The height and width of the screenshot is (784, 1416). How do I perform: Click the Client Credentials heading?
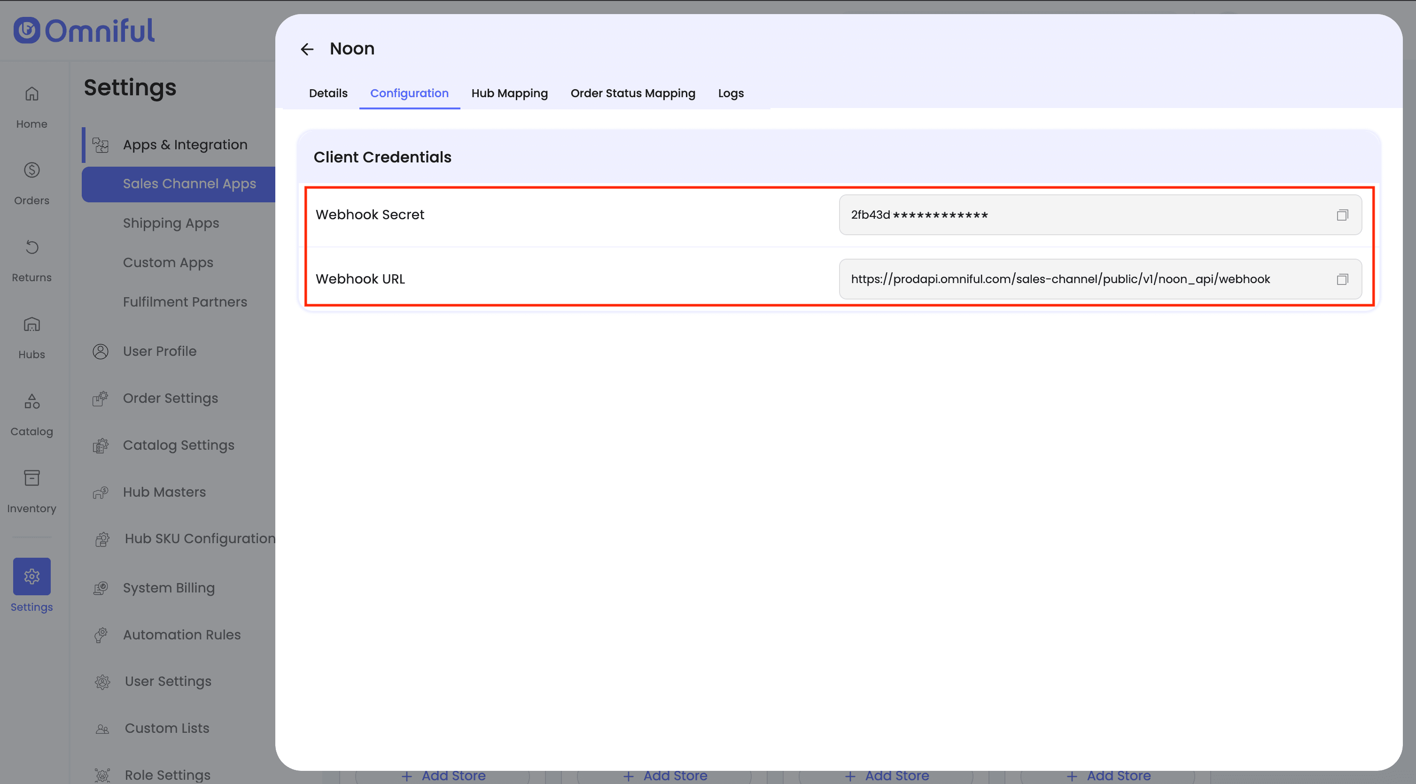[x=382, y=157]
